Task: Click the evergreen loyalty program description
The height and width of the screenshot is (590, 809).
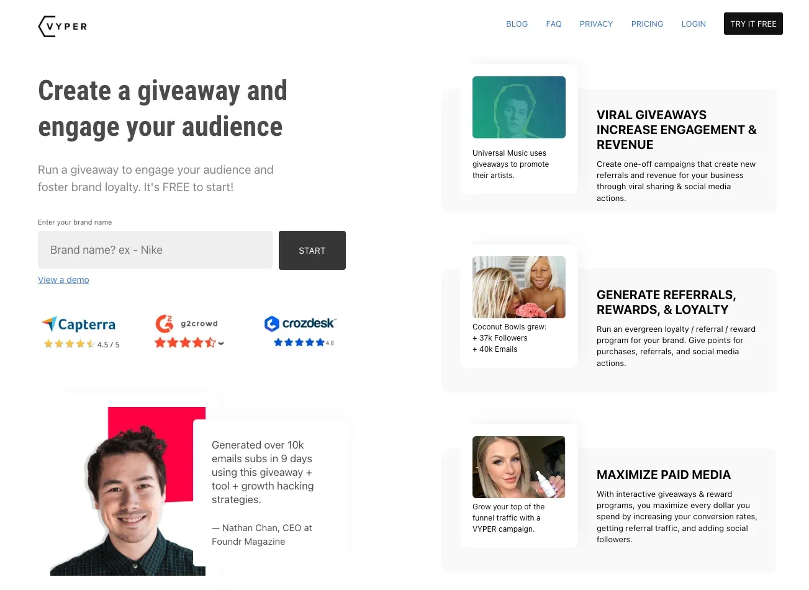Action: point(676,346)
